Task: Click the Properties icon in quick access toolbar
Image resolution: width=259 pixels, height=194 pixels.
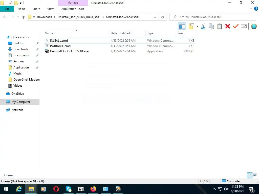Action: click(10, 3)
